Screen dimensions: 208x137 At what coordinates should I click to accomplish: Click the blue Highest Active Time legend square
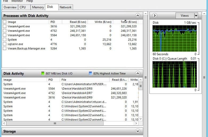coord(90,73)
